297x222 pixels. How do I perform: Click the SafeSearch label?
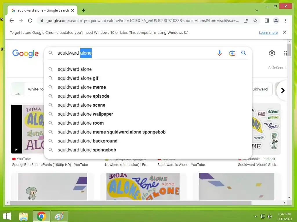[x=277, y=68]
